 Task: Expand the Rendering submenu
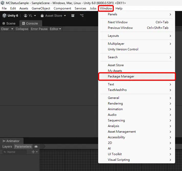136,104
